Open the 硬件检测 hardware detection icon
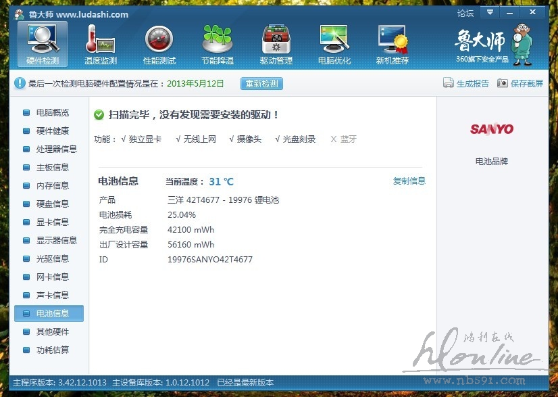The image size is (558, 397). (x=43, y=39)
